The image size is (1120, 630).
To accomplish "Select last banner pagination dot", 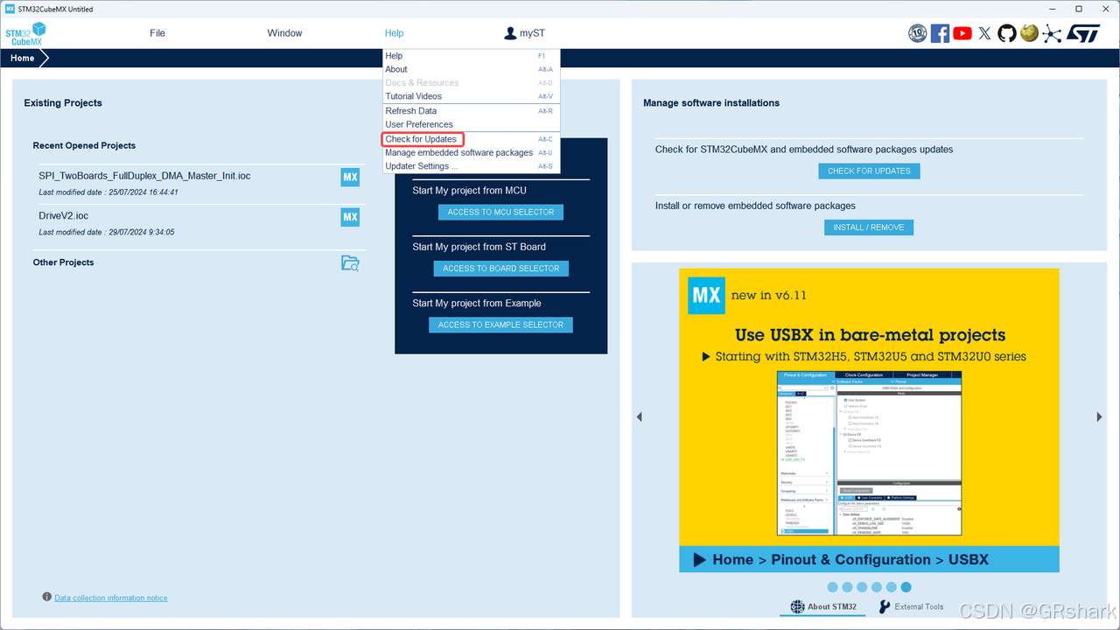I will click(x=906, y=587).
